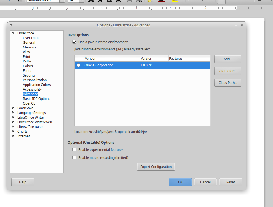Click the Add... button
The height and width of the screenshot is (207, 273).
point(228,59)
